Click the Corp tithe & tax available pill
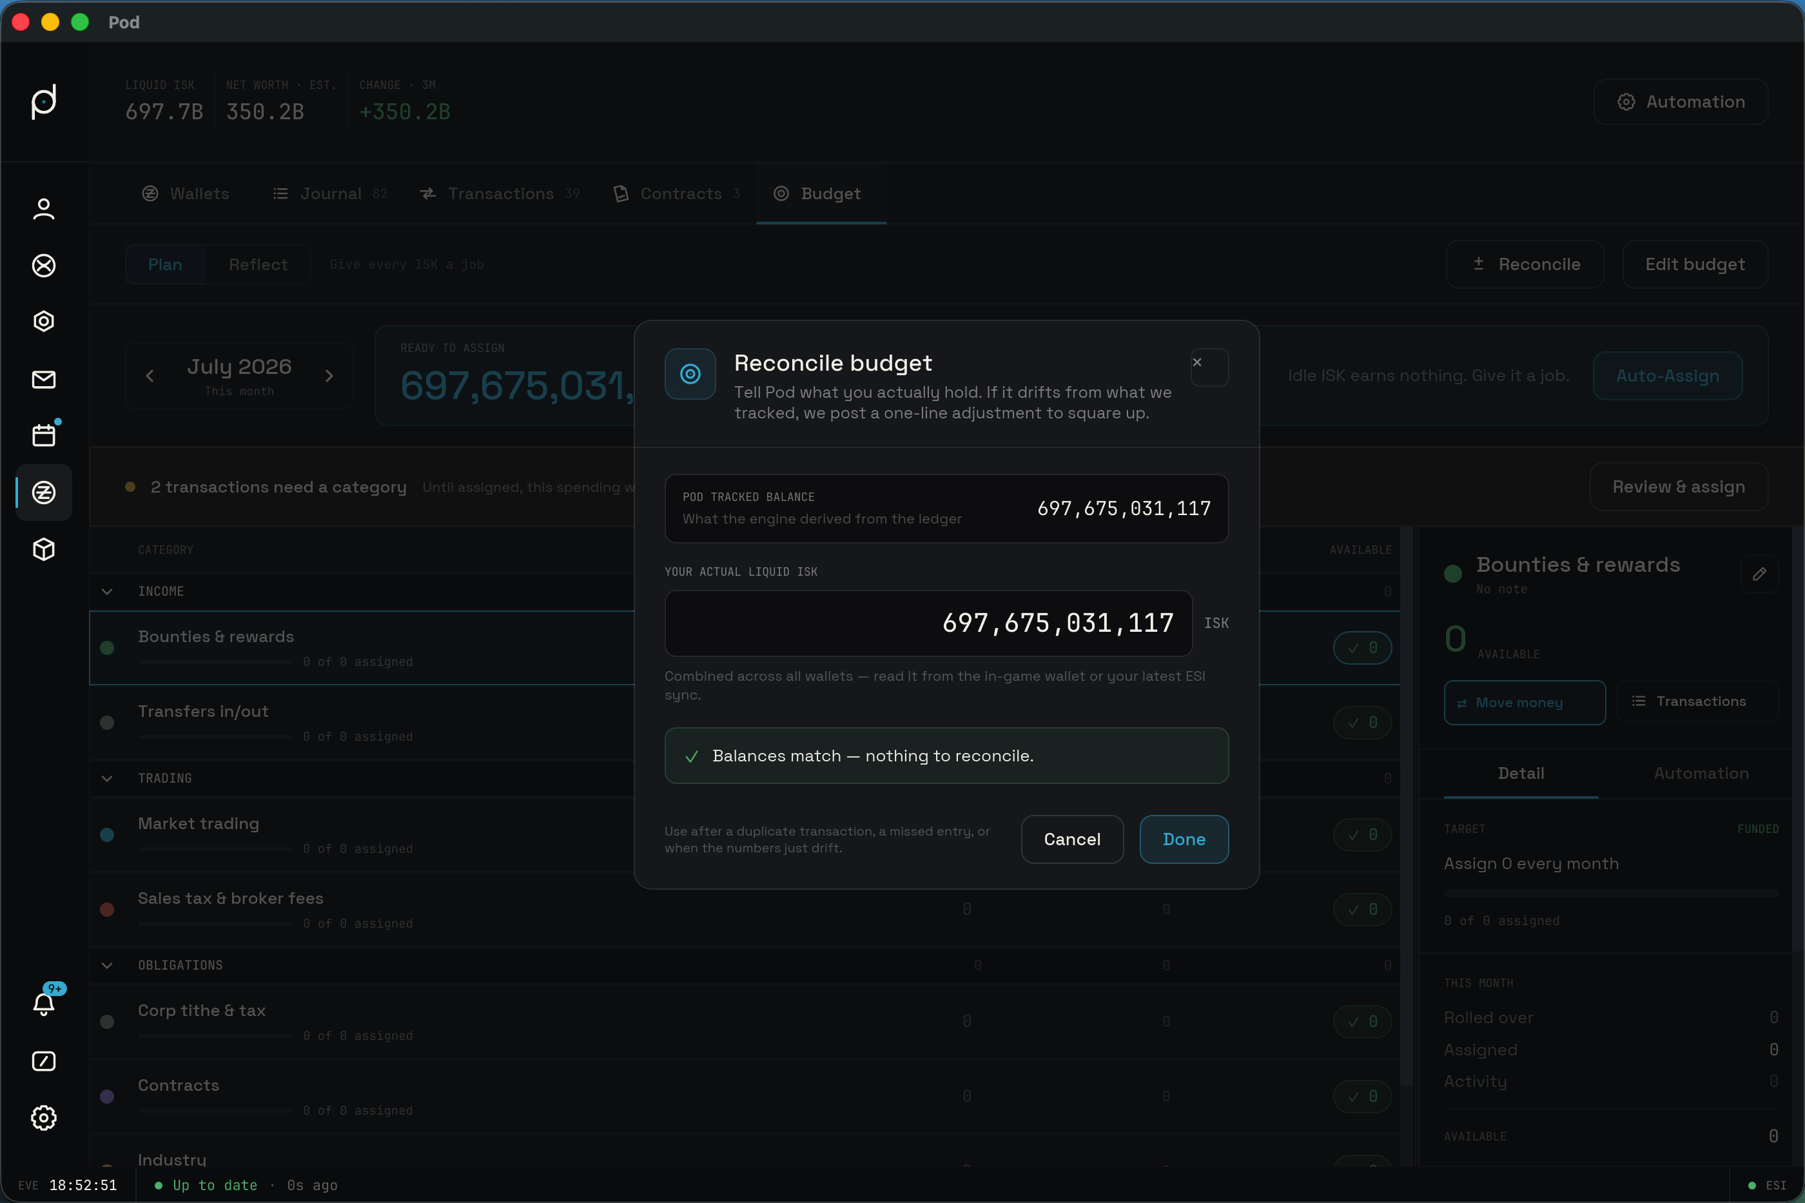 [x=1362, y=1022]
